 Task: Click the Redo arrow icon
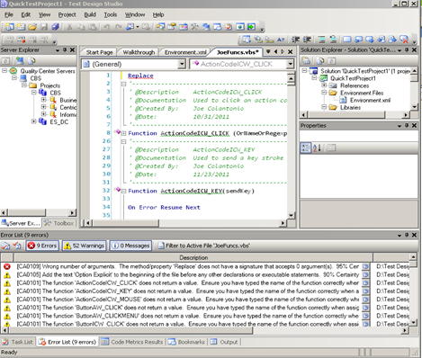pyautogui.click(x=118, y=27)
